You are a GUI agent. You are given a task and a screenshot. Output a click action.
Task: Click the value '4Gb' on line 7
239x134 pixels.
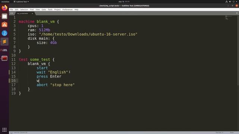(x=53, y=43)
